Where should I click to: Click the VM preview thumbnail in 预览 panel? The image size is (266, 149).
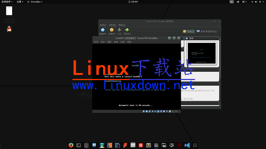coord(201,53)
